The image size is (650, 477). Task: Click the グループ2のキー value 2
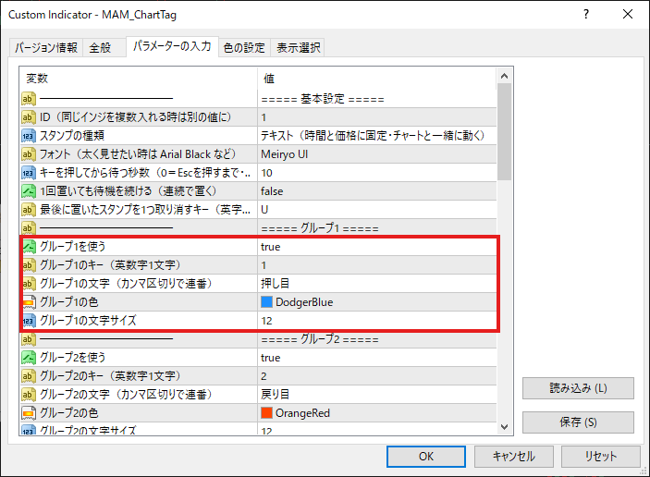(x=377, y=376)
